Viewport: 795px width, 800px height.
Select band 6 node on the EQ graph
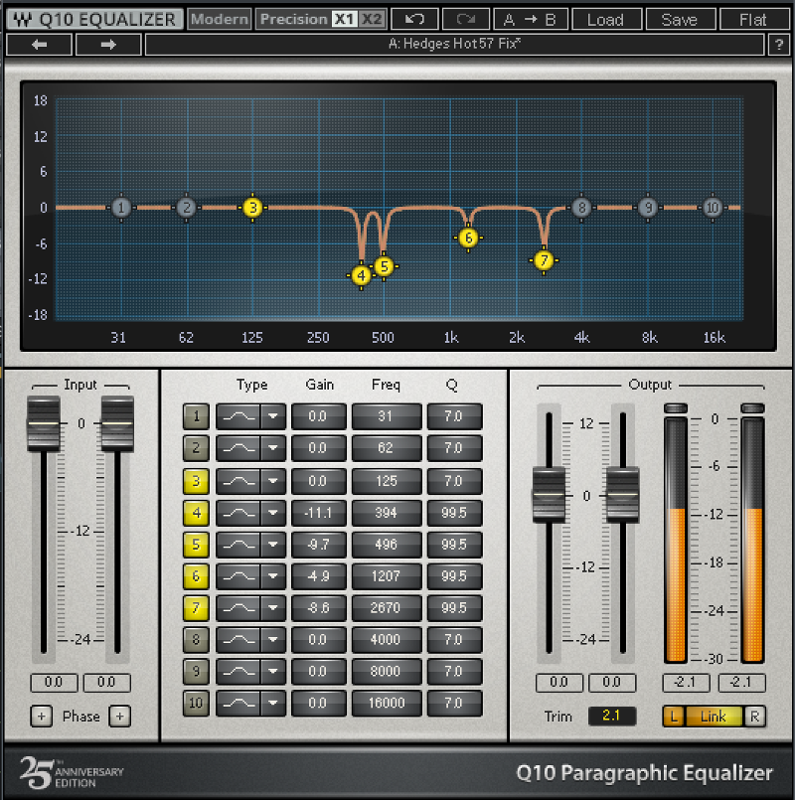pos(468,238)
